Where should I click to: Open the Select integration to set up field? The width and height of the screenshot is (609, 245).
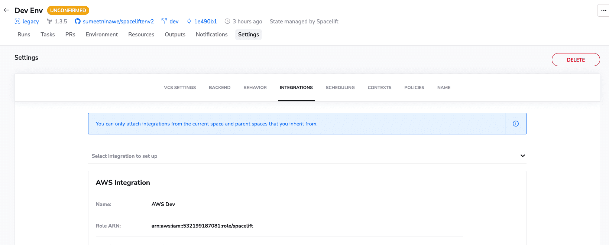click(x=307, y=156)
